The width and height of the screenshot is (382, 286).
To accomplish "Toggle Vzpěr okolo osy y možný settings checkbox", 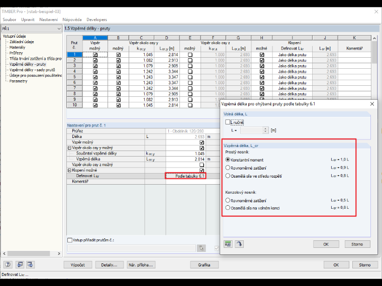I will click(202, 148).
